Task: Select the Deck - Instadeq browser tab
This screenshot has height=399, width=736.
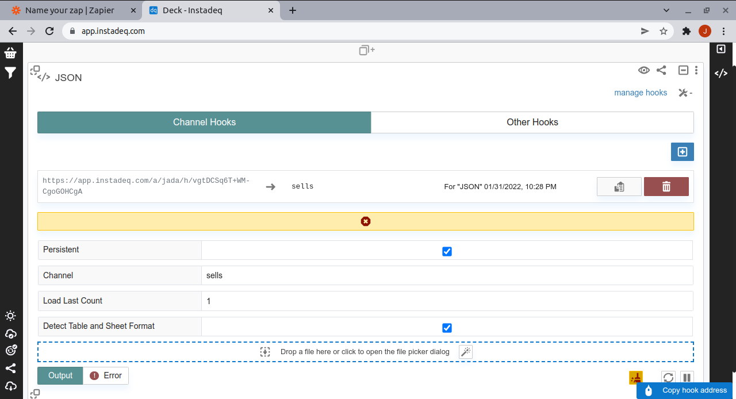Action: pyautogui.click(x=211, y=10)
